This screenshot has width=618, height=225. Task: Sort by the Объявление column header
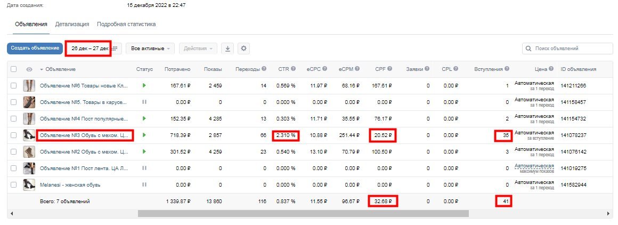pos(58,69)
